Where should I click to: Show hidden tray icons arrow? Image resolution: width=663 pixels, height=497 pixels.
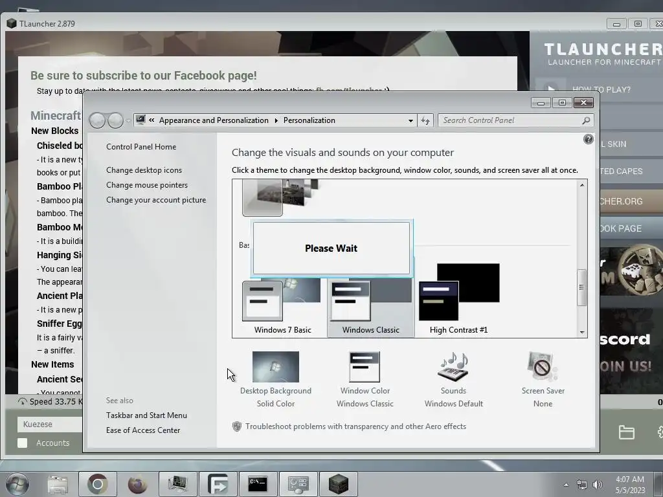pyautogui.click(x=566, y=485)
